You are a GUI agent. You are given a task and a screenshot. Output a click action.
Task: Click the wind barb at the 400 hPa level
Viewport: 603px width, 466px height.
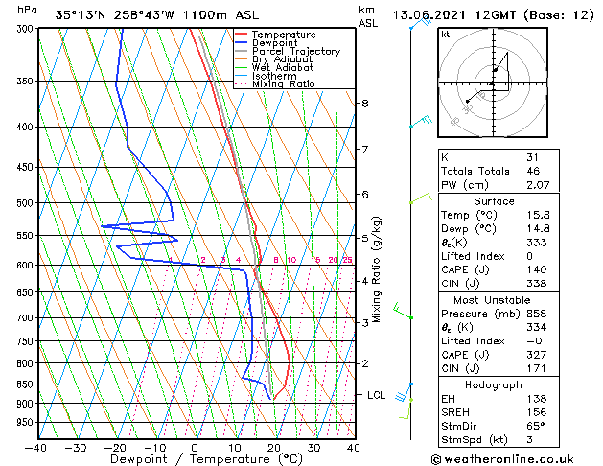(420, 121)
